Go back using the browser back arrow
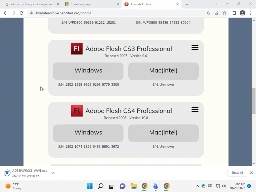The width and height of the screenshot is (256, 192). pos(5,13)
